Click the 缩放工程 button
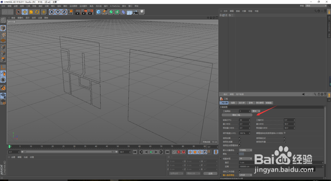Viewport: 331px width, 181px height. coord(237,115)
